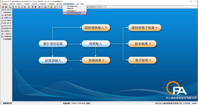Enable the 開啟跑馬燈 checkbox
Viewport: 198px width, 105px height.
[2, 103]
